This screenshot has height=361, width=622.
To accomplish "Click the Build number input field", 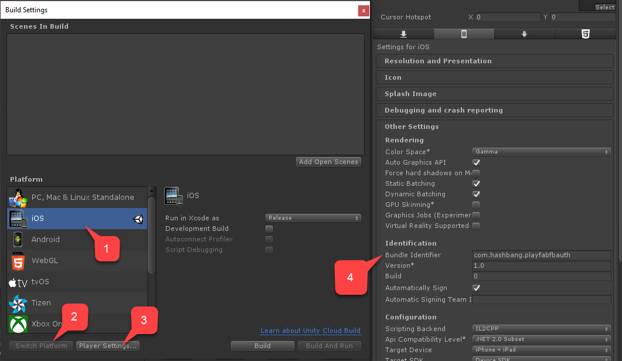I will [542, 276].
